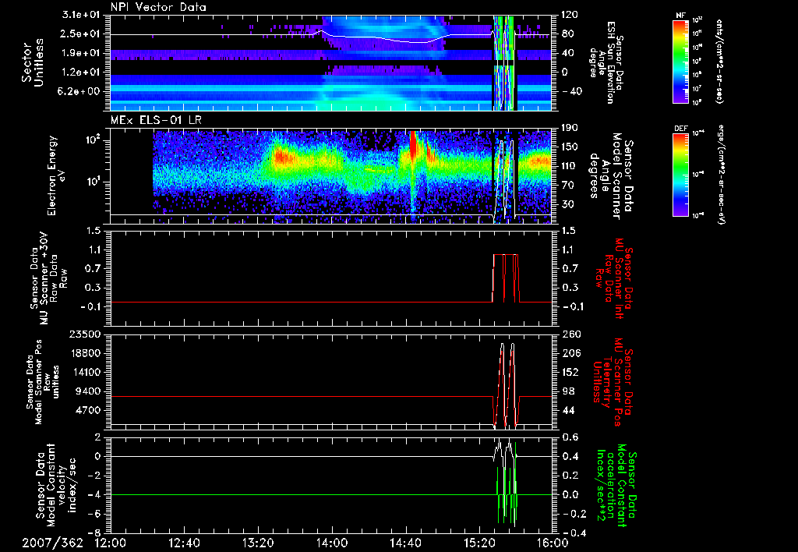Click the '-6' velocity axis tick

pyautogui.click(x=95, y=514)
